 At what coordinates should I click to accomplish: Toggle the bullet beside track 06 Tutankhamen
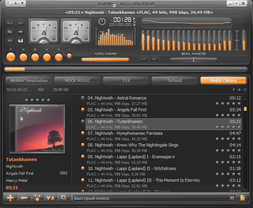point(83,121)
